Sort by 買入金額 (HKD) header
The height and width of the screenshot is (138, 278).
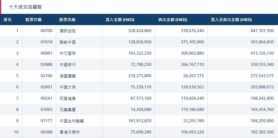pos(120,20)
